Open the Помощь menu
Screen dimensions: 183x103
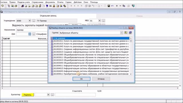pos(94,2)
